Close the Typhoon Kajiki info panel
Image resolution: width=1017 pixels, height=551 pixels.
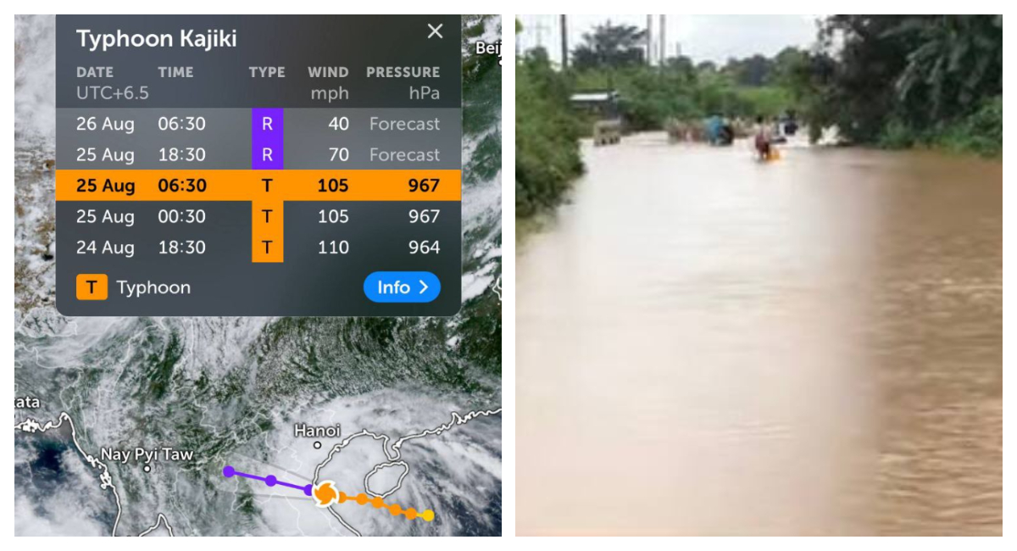pyautogui.click(x=435, y=31)
